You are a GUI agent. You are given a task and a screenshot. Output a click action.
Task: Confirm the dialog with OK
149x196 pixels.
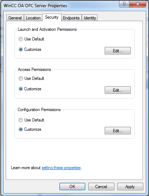72,187
